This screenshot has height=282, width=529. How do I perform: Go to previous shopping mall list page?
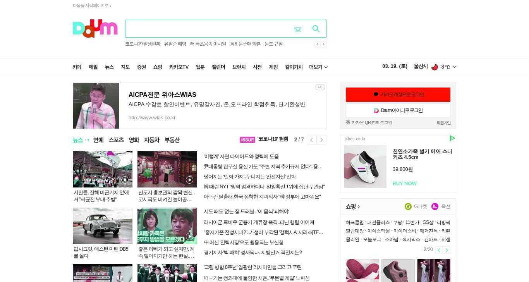[x=439, y=250]
